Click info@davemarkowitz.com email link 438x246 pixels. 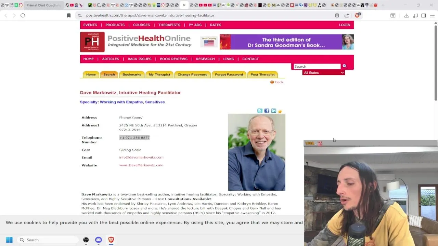coord(141,157)
